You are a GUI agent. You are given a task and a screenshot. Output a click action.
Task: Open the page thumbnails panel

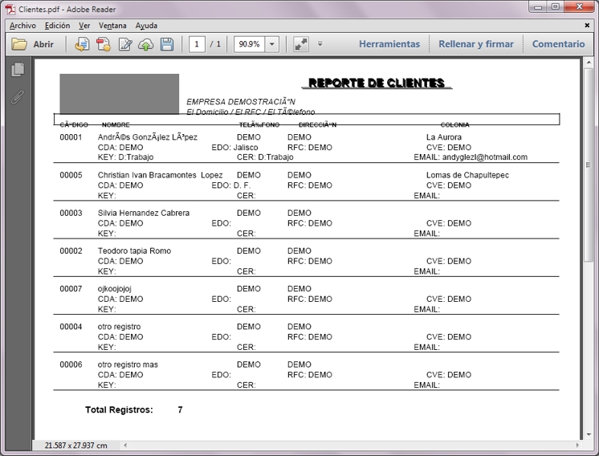point(17,71)
